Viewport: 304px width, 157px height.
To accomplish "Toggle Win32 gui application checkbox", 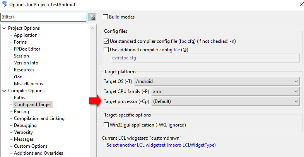I will point(106,125).
